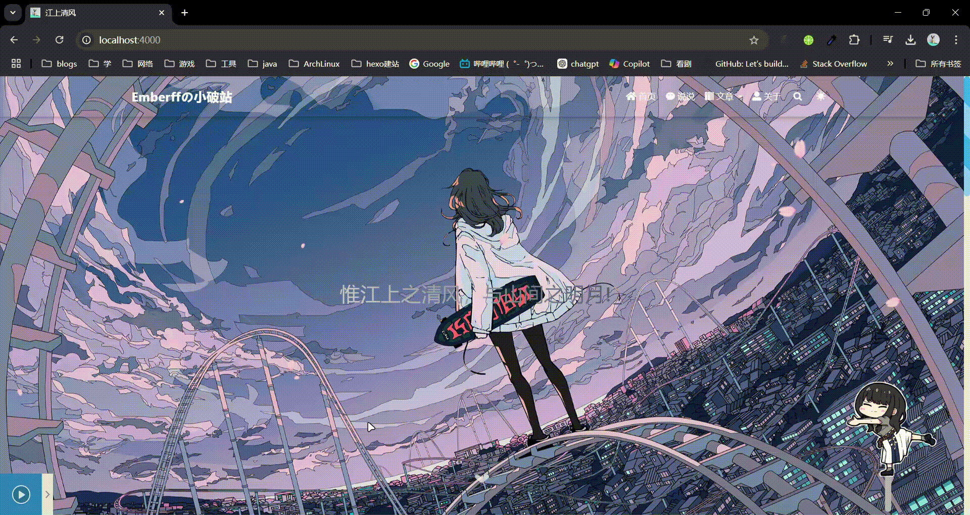The height and width of the screenshot is (515, 970).
Task: Expand the 看剧 bookmark folder
Action: (676, 64)
